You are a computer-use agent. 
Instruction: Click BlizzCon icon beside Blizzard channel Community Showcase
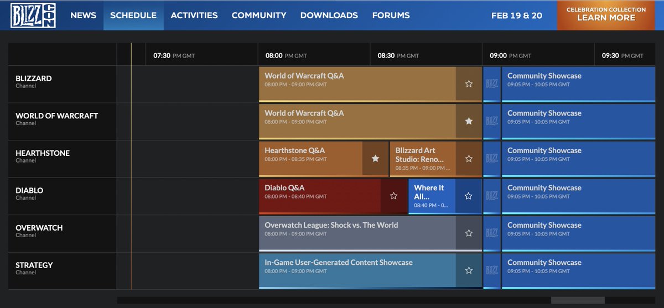pyautogui.click(x=492, y=83)
